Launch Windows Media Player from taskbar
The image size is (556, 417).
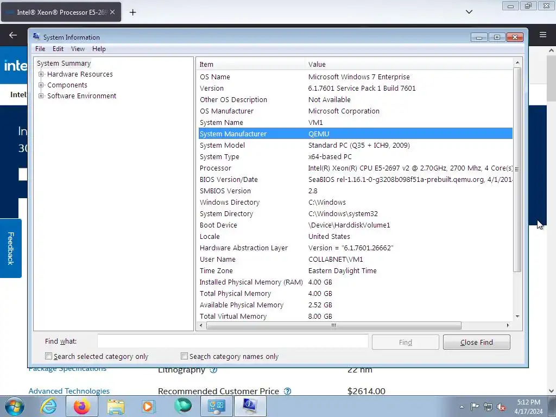coord(148,406)
